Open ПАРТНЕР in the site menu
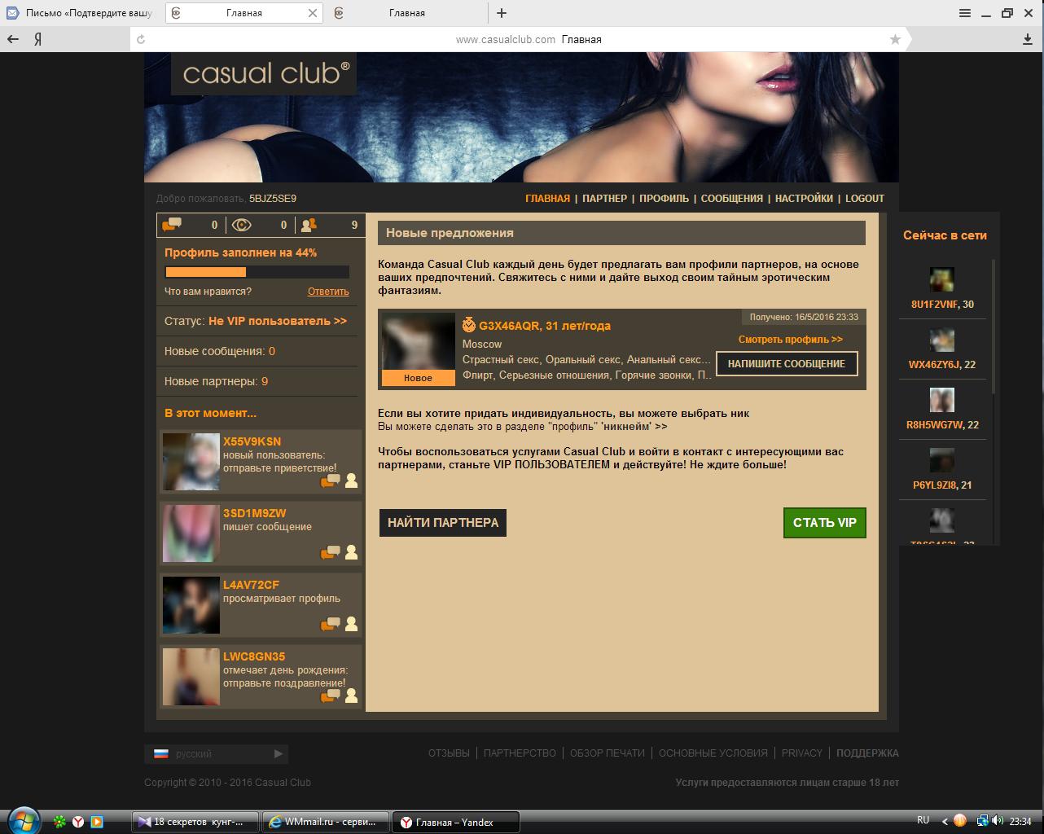 [604, 198]
